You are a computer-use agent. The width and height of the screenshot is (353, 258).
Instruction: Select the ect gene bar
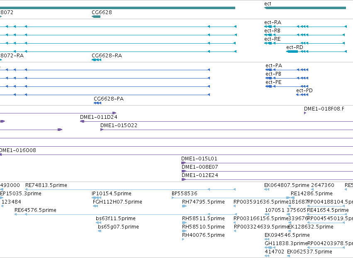click(x=305, y=8)
